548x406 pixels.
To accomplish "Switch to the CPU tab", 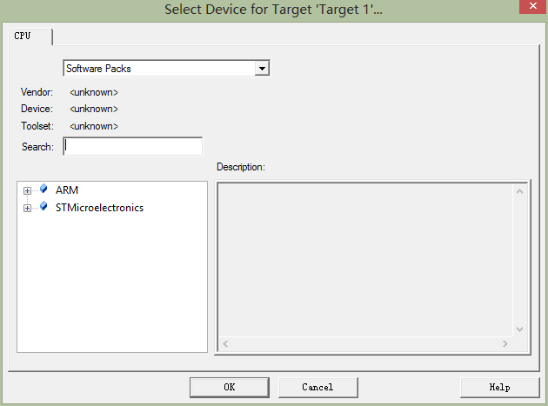I will [30, 37].
